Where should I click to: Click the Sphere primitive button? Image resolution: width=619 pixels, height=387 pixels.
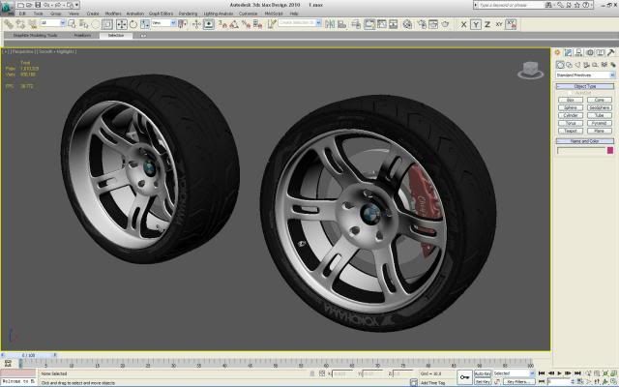(x=571, y=107)
